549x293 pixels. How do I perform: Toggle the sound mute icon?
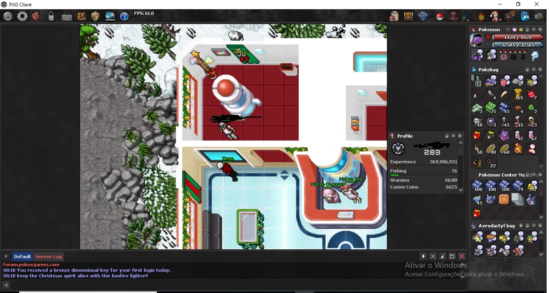[x=36, y=16]
